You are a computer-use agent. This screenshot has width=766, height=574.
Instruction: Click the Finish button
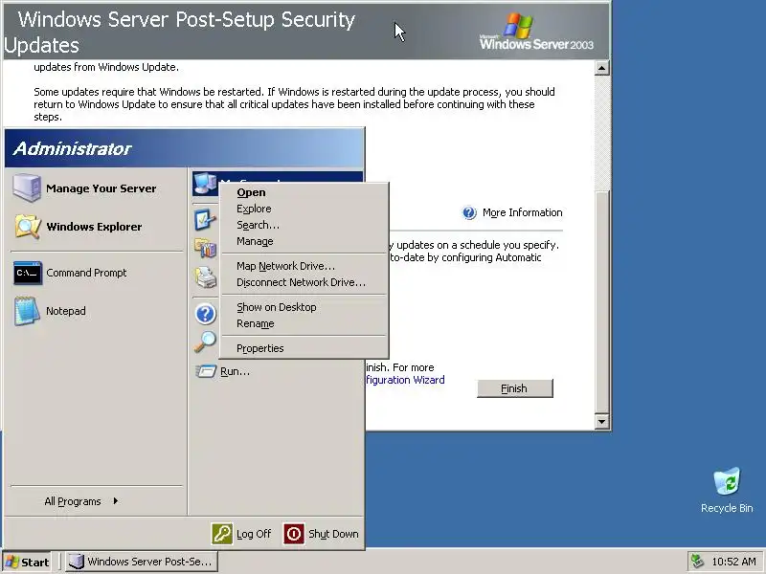click(x=515, y=388)
